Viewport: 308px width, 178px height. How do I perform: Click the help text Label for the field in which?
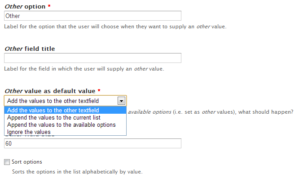(x=84, y=69)
